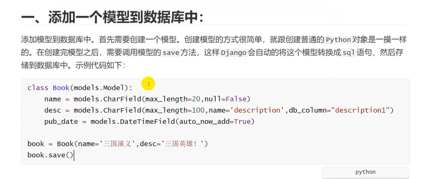439x179 pixels.
Task: Click the empty line between model and book
Action: [x=215, y=133]
